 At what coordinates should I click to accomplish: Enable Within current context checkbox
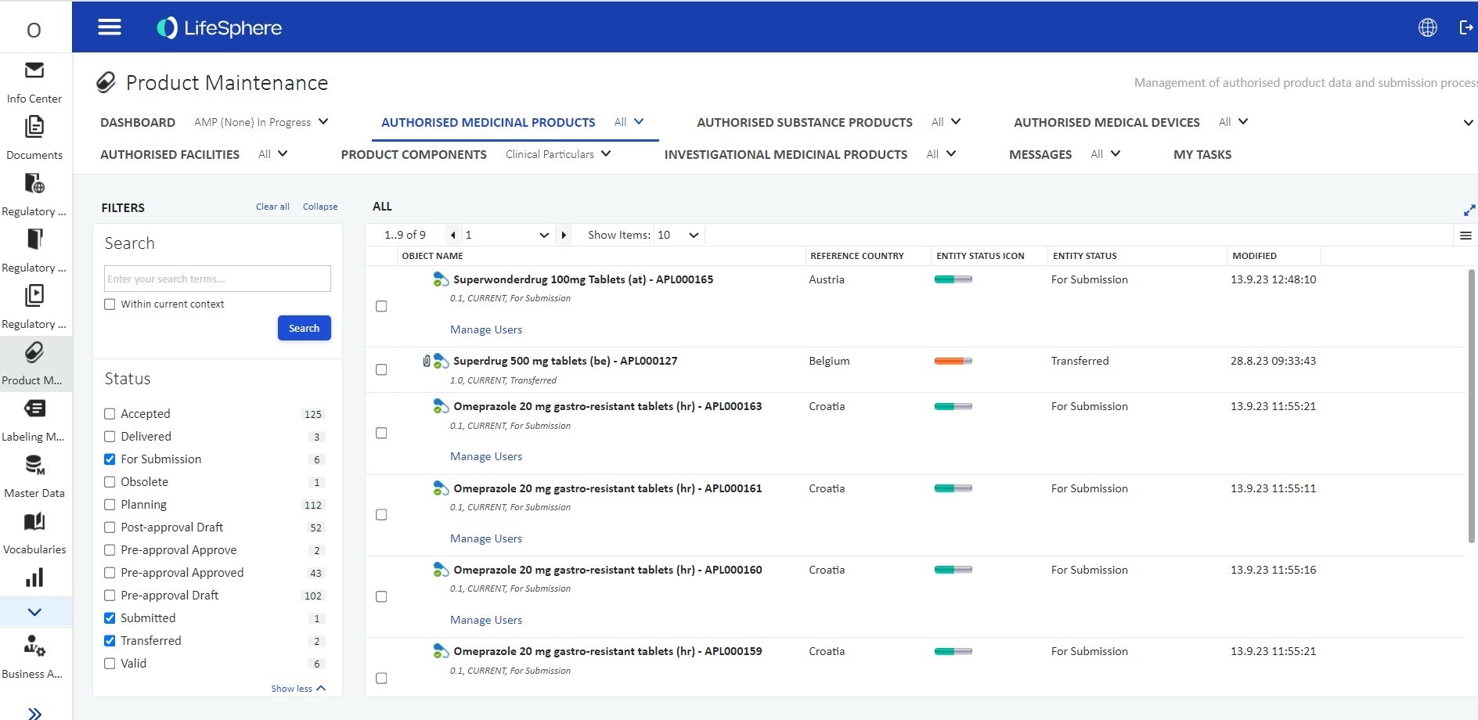coord(110,304)
